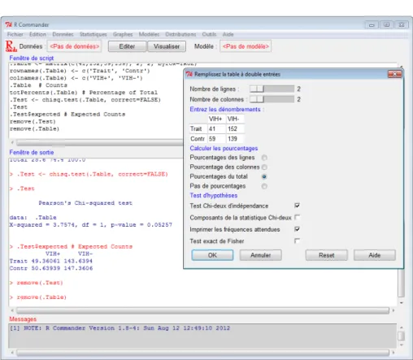Click output row 'Trait 49.36061 143.6394'
This screenshot has width=413, height=360.
click(x=51, y=261)
